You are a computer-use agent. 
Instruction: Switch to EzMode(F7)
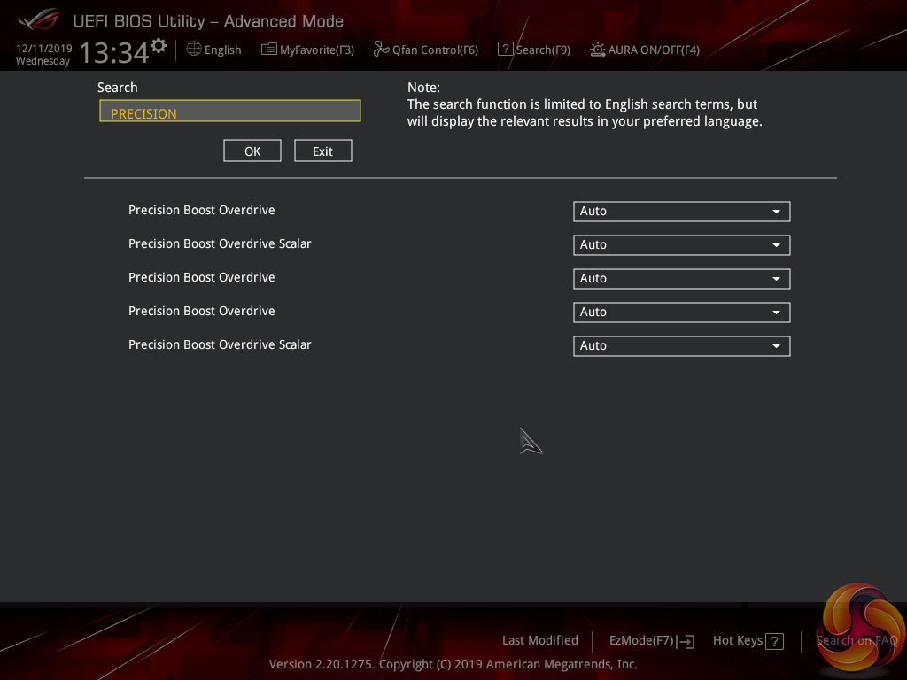(x=651, y=641)
